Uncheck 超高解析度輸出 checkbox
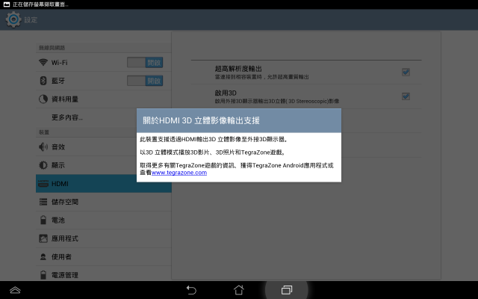The image size is (478, 299). tap(406, 72)
